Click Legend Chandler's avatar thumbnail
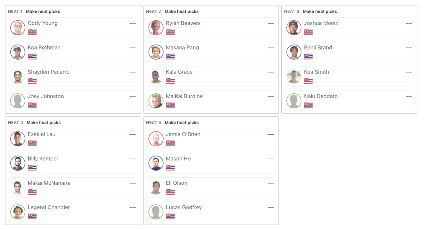Image resolution: width=424 pixels, height=230 pixels. click(18, 212)
